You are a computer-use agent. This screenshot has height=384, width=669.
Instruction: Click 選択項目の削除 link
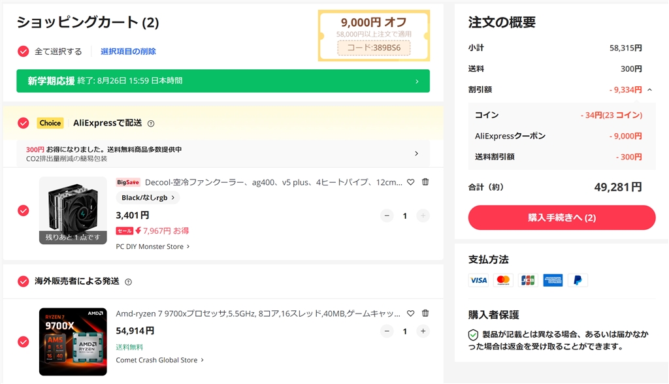tap(128, 51)
